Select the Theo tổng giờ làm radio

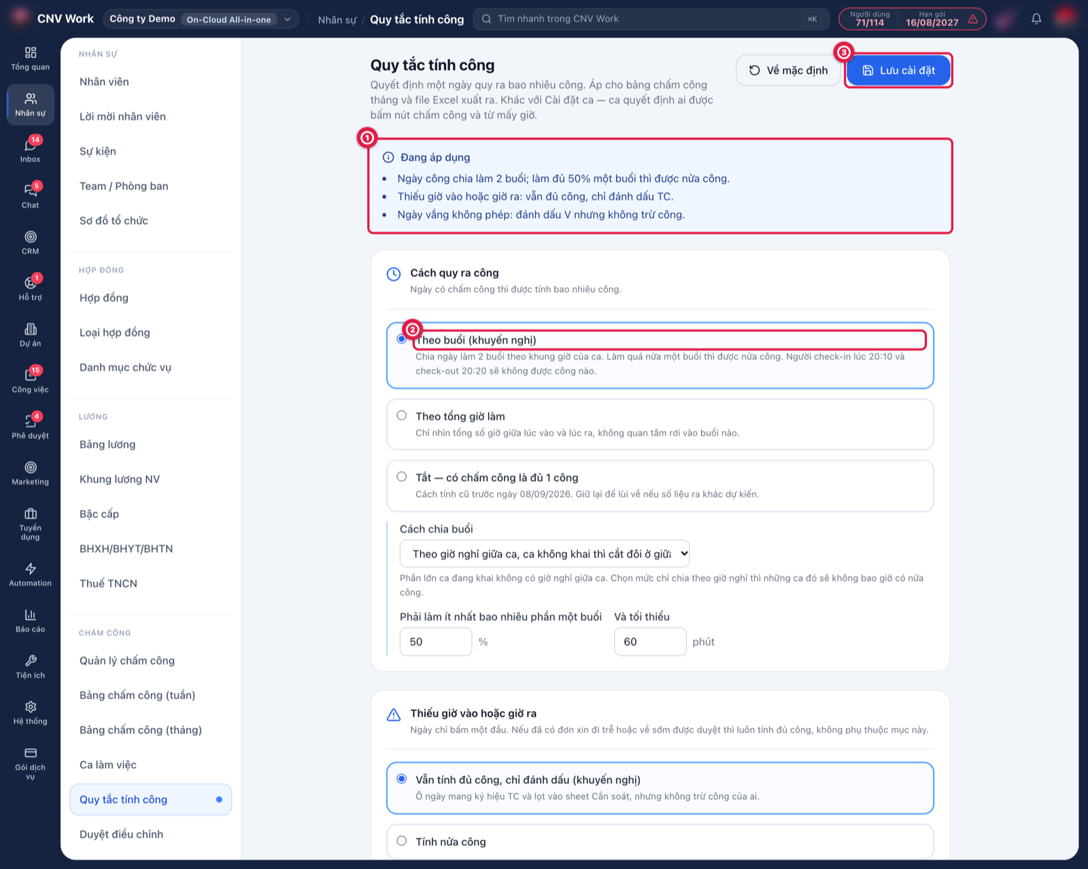pyautogui.click(x=402, y=415)
